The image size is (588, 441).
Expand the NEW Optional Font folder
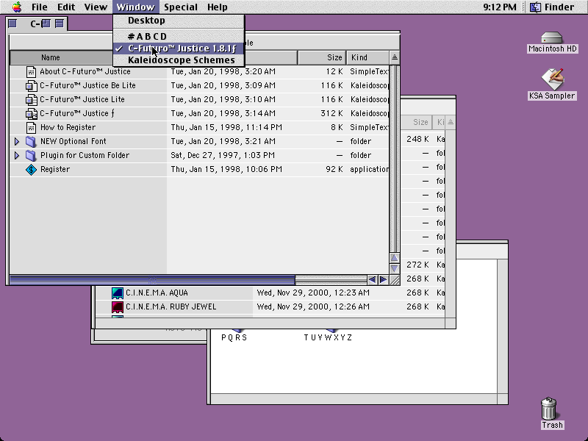(16, 141)
